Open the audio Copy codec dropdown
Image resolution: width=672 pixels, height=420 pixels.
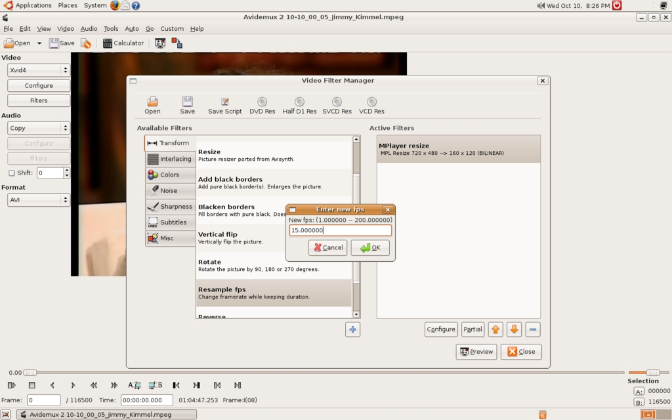coord(39,129)
